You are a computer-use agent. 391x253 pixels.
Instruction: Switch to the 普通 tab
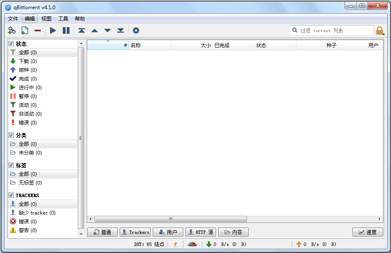pyautogui.click(x=102, y=232)
